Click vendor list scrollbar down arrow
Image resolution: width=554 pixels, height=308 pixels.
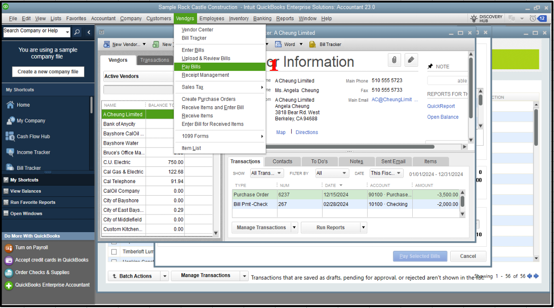[x=216, y=233]
